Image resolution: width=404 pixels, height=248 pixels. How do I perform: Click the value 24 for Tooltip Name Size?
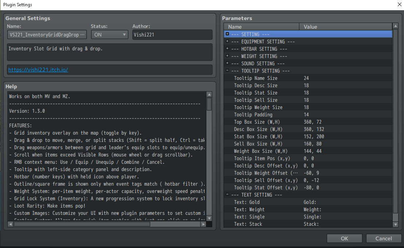tap(306, 78)
